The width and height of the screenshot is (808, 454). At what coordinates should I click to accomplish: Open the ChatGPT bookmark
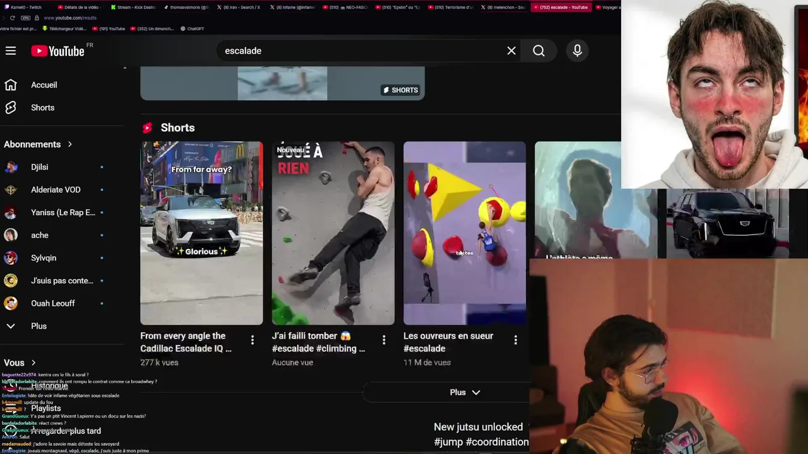(x=192, y=28)
